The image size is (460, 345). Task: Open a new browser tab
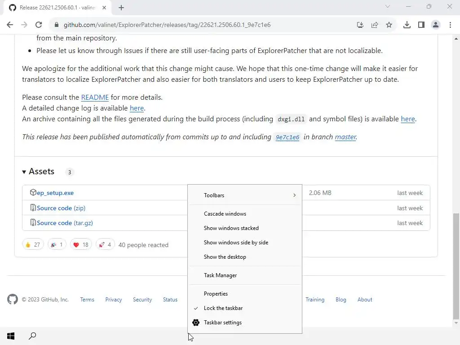click(x=121, y=8)
